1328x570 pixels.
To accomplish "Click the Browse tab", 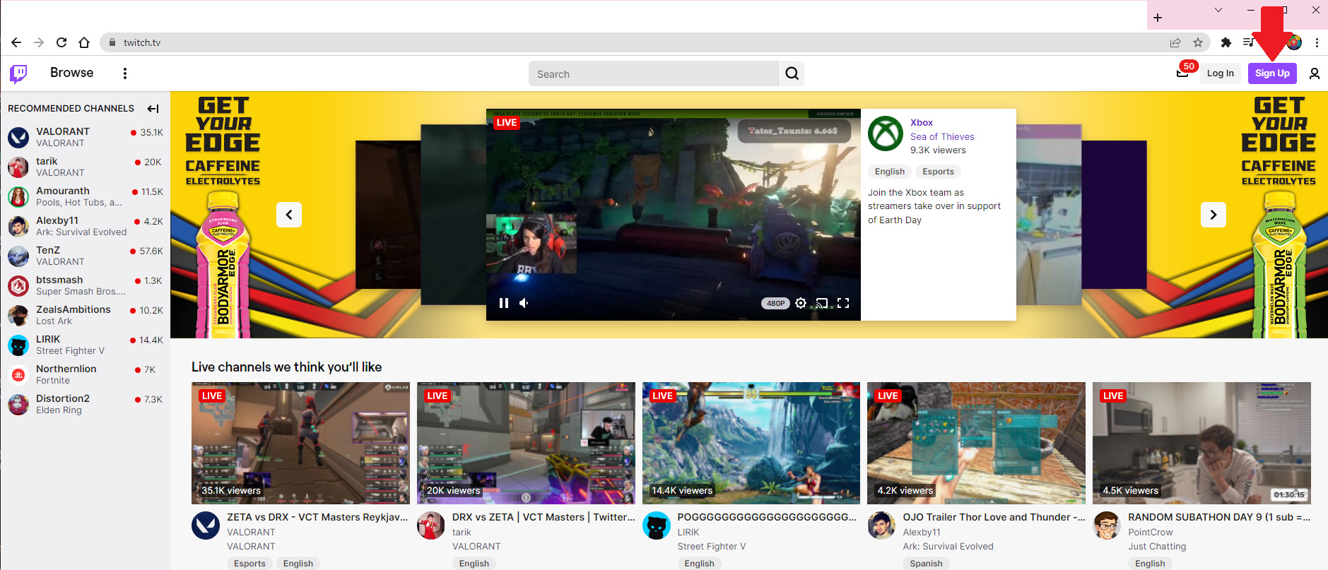I will coord(72,73).
